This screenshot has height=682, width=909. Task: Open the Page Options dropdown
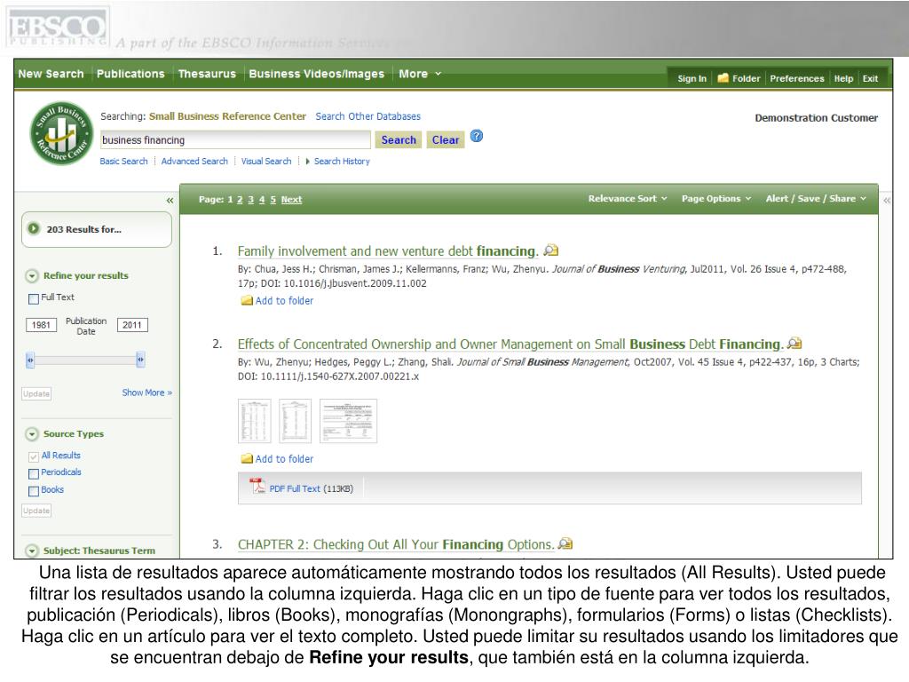(716, 198)
